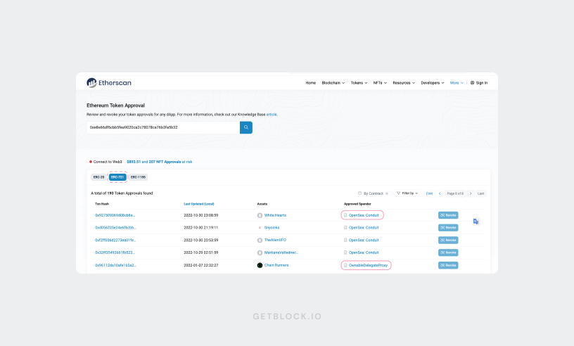
Task: Revoke approval for TheAlienUFO
Action: (x=448, y=241)
